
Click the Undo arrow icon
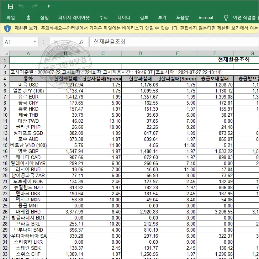[x=21, y=6]
